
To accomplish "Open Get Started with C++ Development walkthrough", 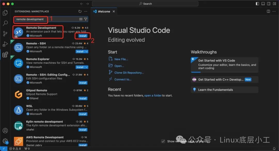I will [x=224, y=79].
